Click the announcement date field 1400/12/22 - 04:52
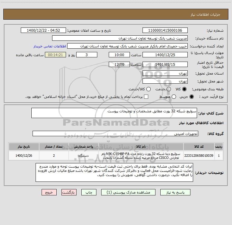Image resolution: width=232 pixels, height=225 pixels. point(43,31)
